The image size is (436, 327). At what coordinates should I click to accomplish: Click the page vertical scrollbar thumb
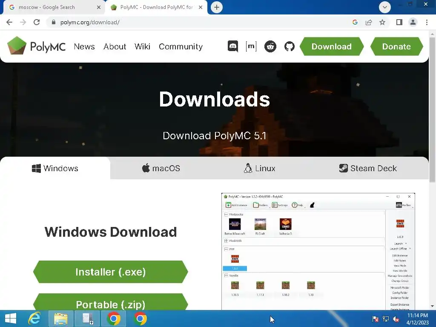pyautogui.click(x=432, y=110)
